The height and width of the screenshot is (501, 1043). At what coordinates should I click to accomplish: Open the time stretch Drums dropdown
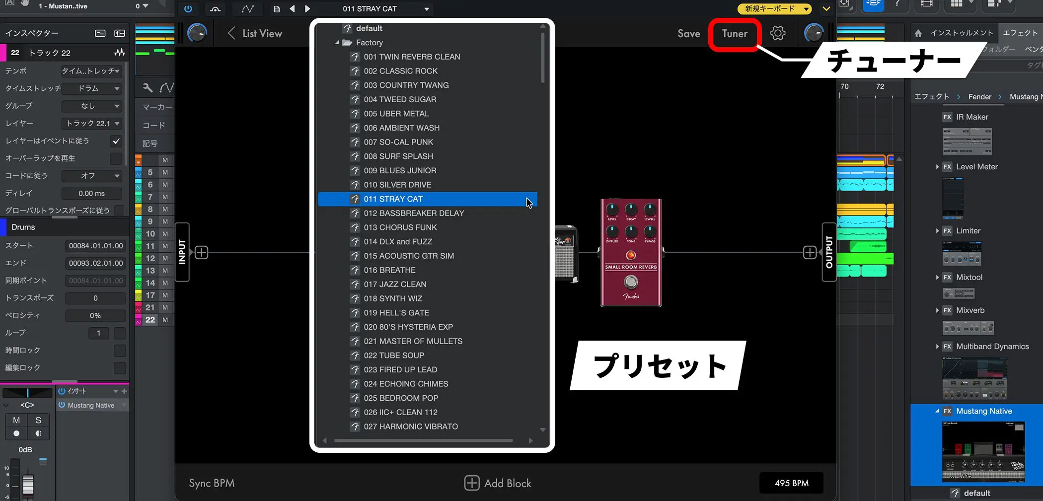coord(92,88)
